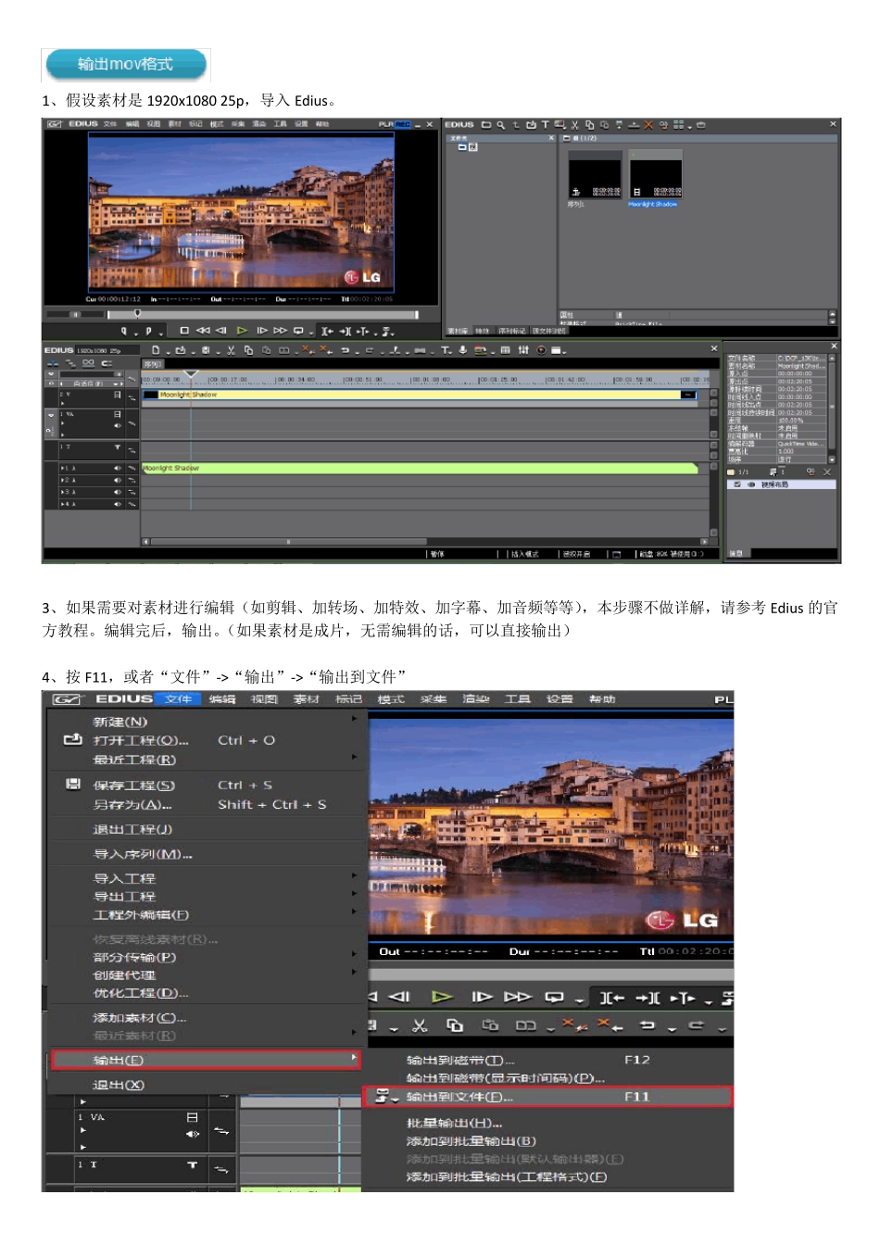Change bin view with the grid view icon
Image resolution: width=880 pixels, height=1245 pixels.
pyautogui.click(x=679, y=124)
